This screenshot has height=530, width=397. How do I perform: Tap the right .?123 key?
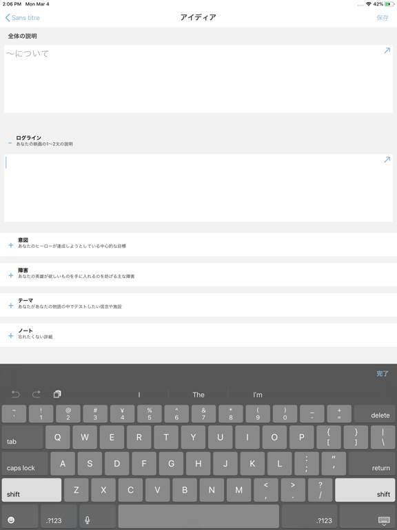[x=309, y=516]
